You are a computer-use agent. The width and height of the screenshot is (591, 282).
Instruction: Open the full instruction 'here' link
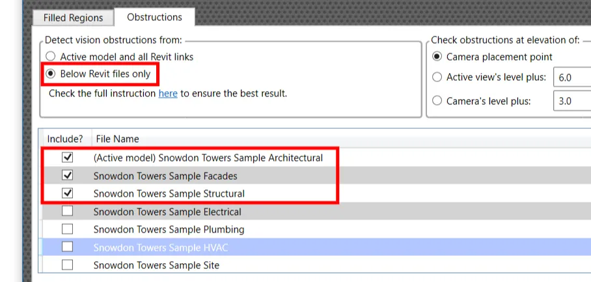[168, 93]
